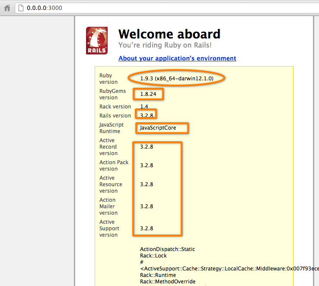Viewport: 319px width, 286px height.
Task: Select the Rack::MethodOverride middleware line
Action: [x=168, y=282]
